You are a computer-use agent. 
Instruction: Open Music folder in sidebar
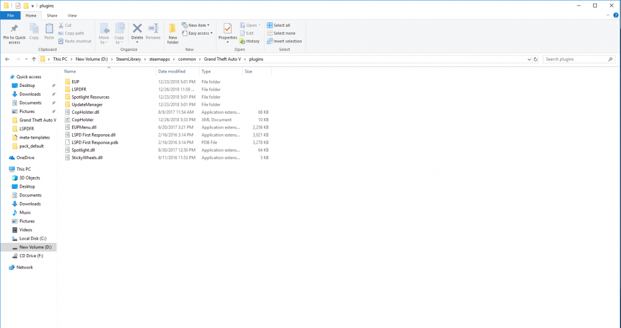pos(25,212)
